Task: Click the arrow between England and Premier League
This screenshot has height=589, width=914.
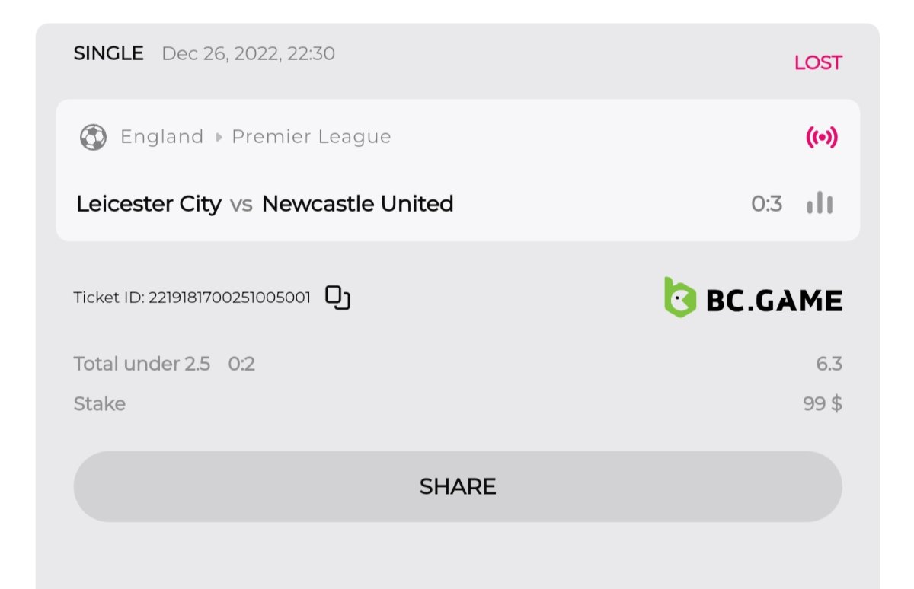Action: 219,138
